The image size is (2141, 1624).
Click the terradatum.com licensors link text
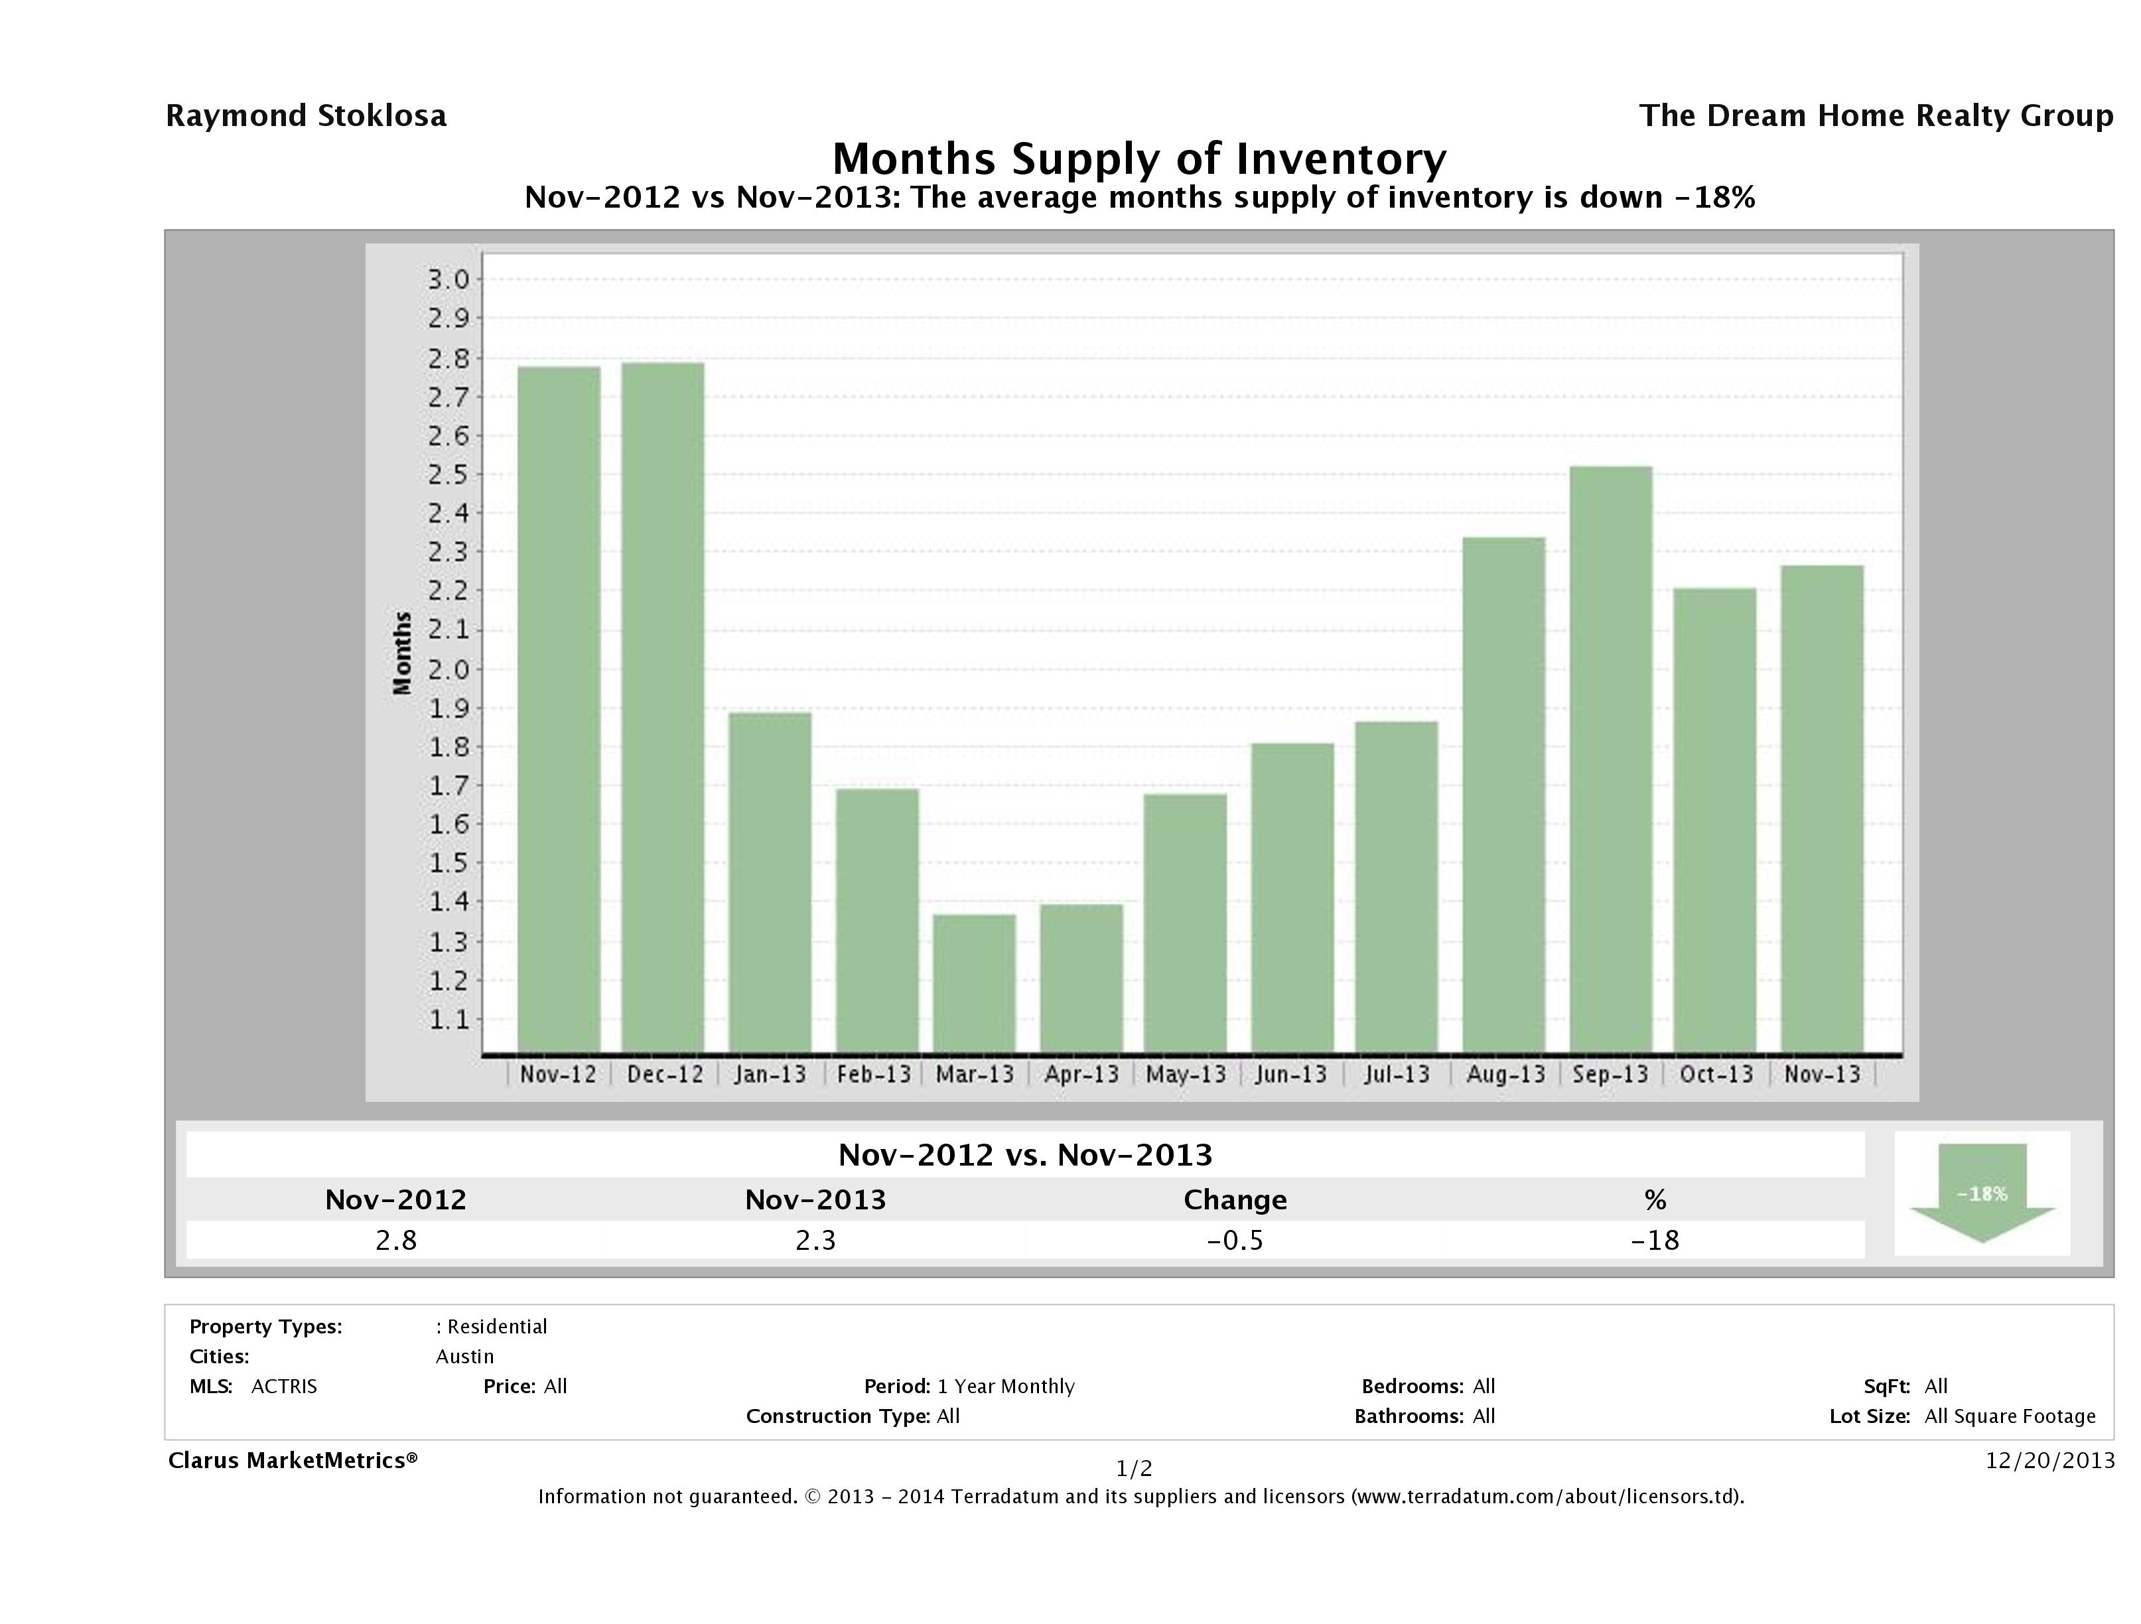coord(1547,1496)
